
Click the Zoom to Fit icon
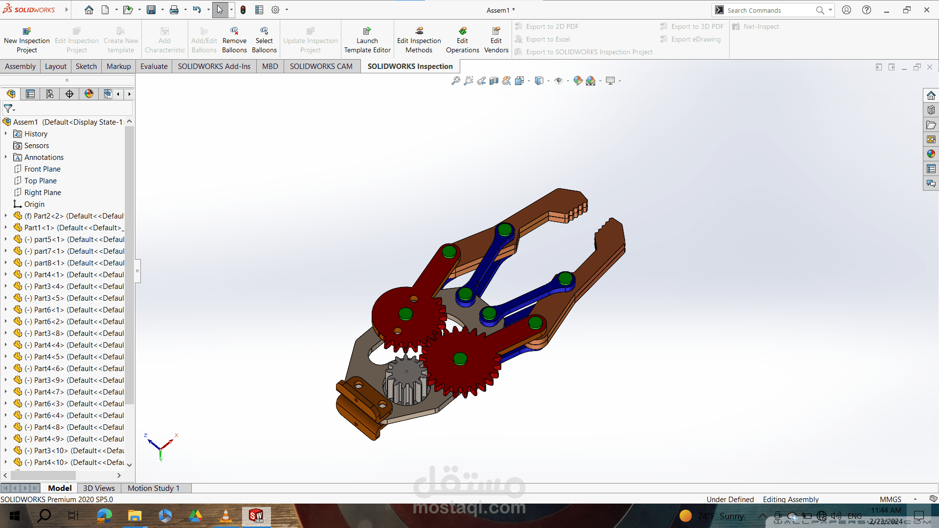(456, 81)
